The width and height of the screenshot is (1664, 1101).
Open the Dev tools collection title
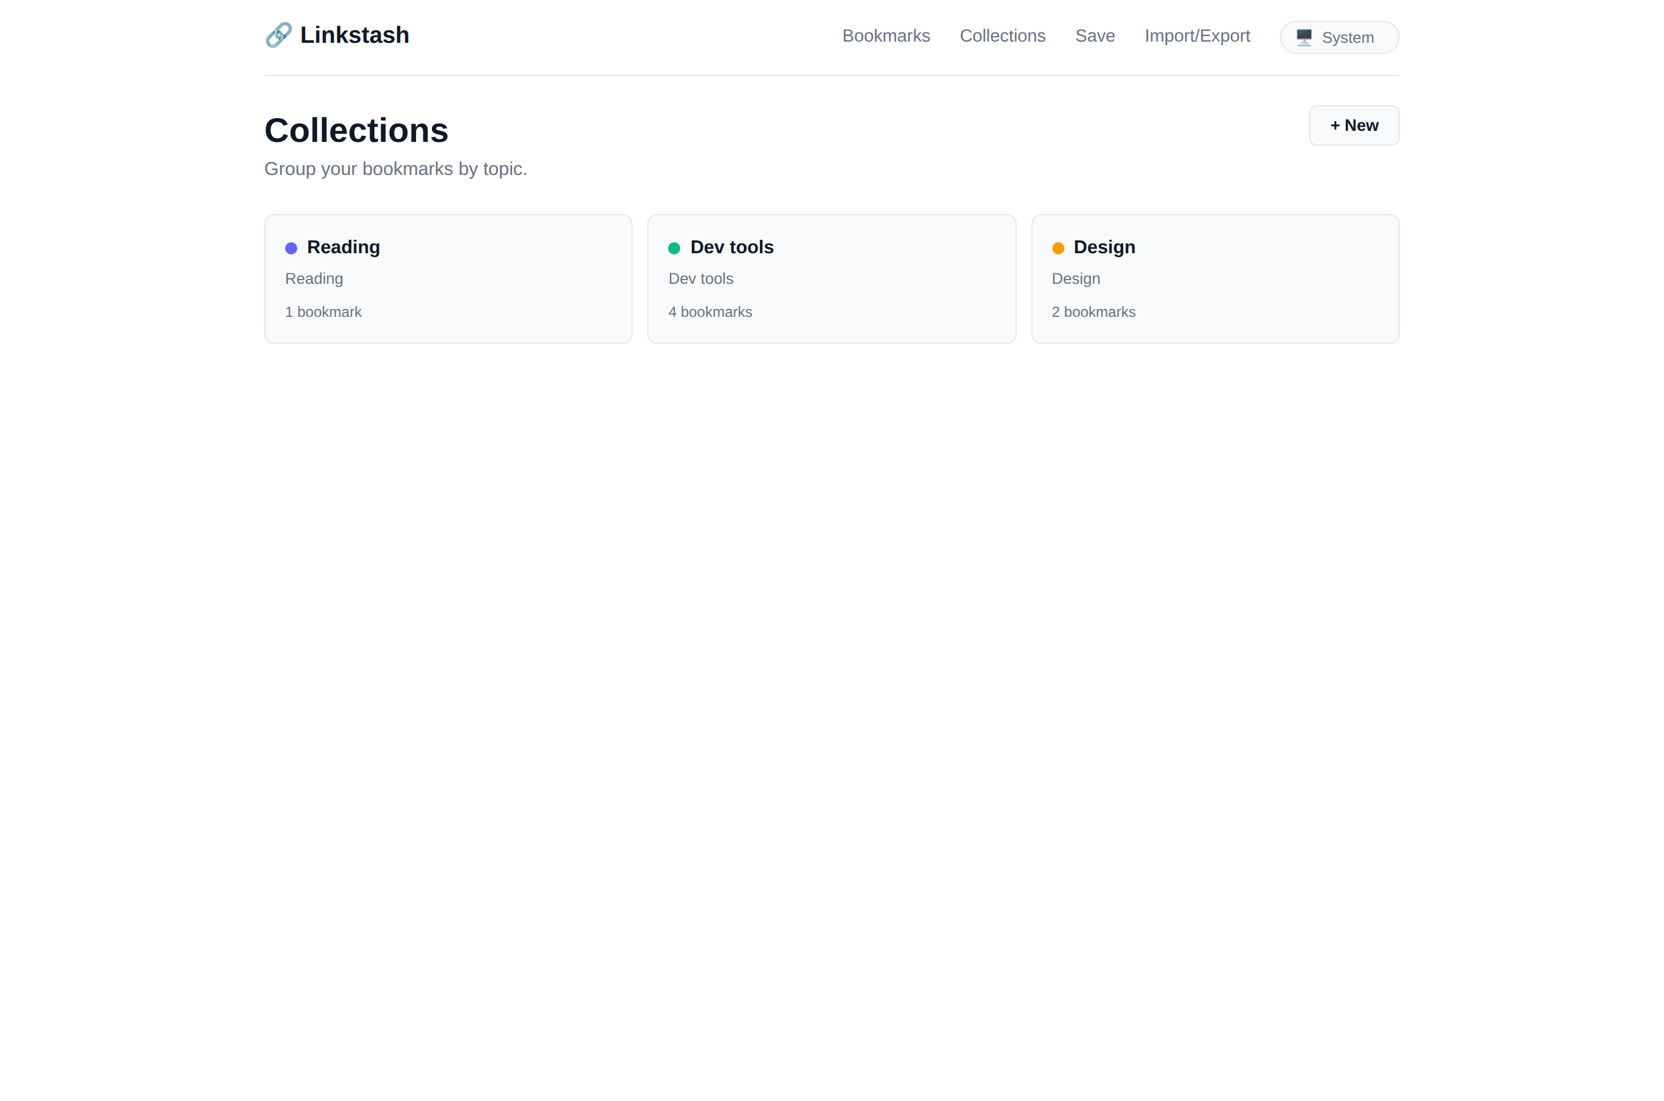[x=732, y=247]
